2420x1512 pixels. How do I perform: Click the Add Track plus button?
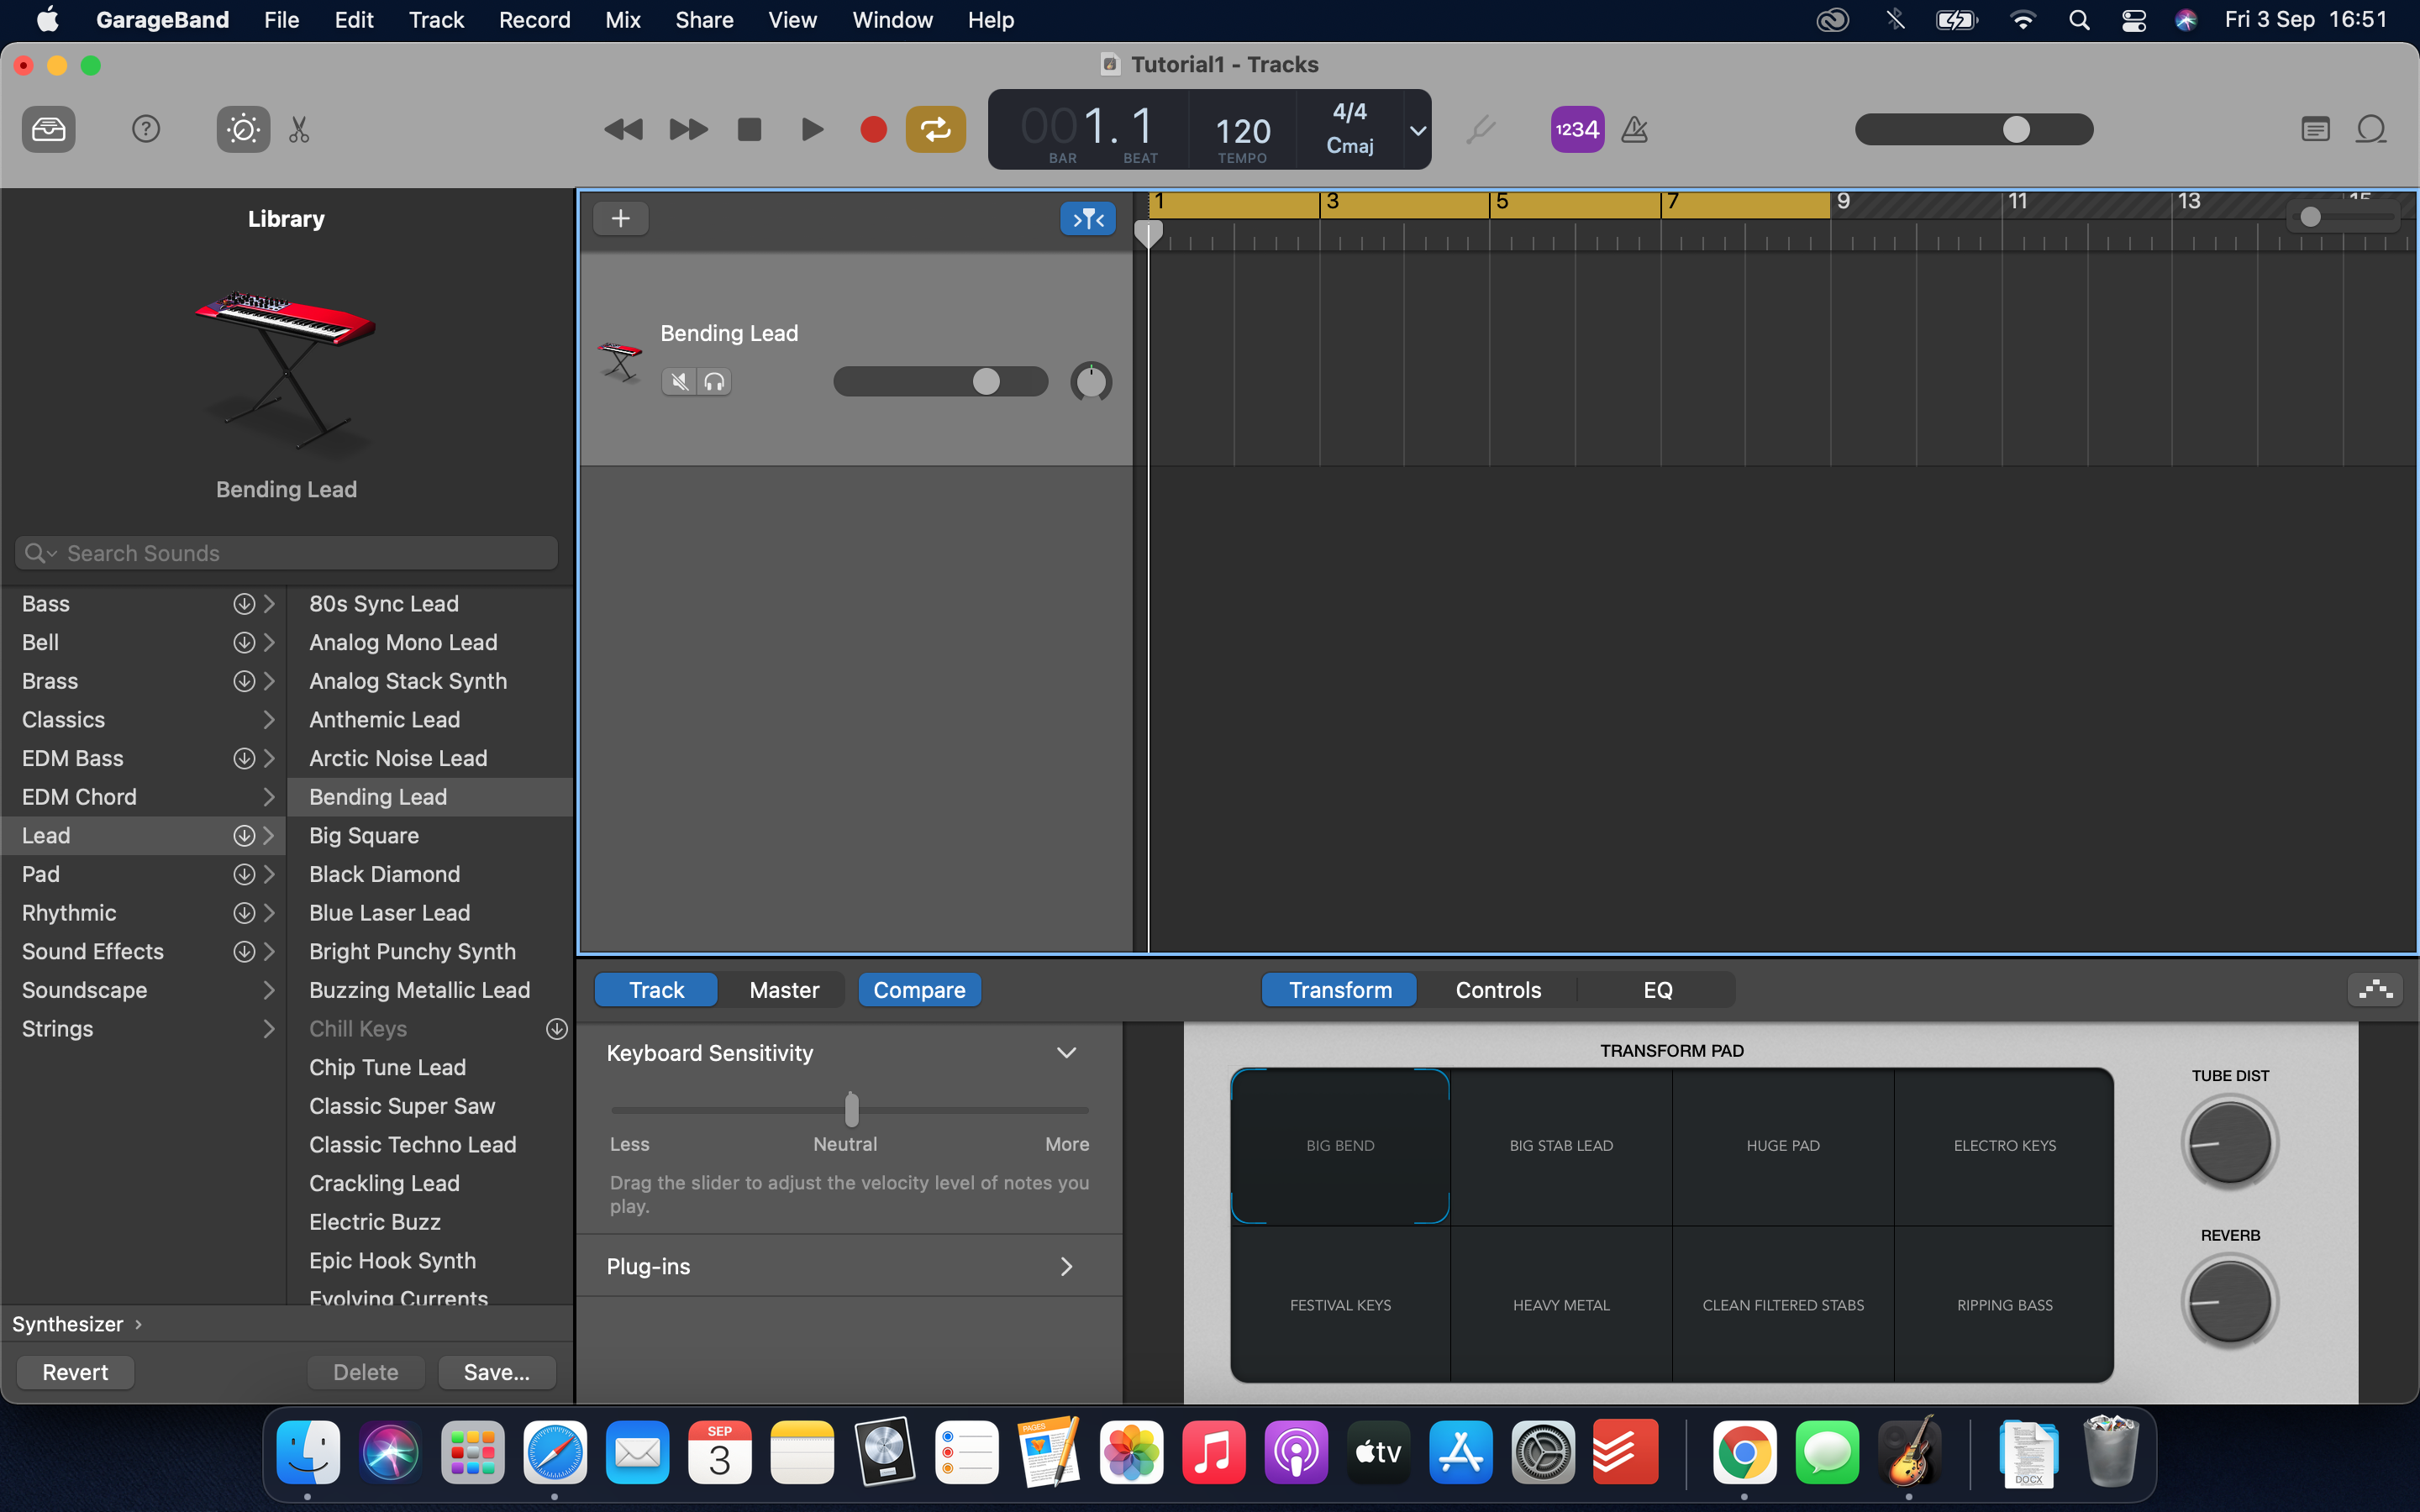coord(620,218)
